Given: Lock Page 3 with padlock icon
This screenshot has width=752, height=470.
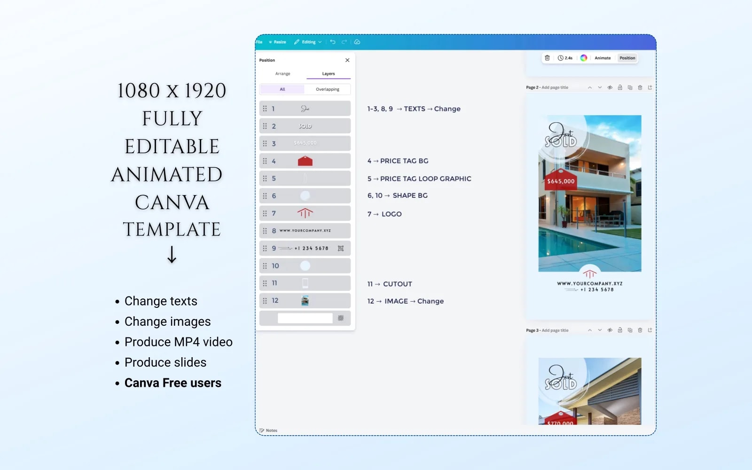Looking at the screenshot, I should (x=620, y=330).
